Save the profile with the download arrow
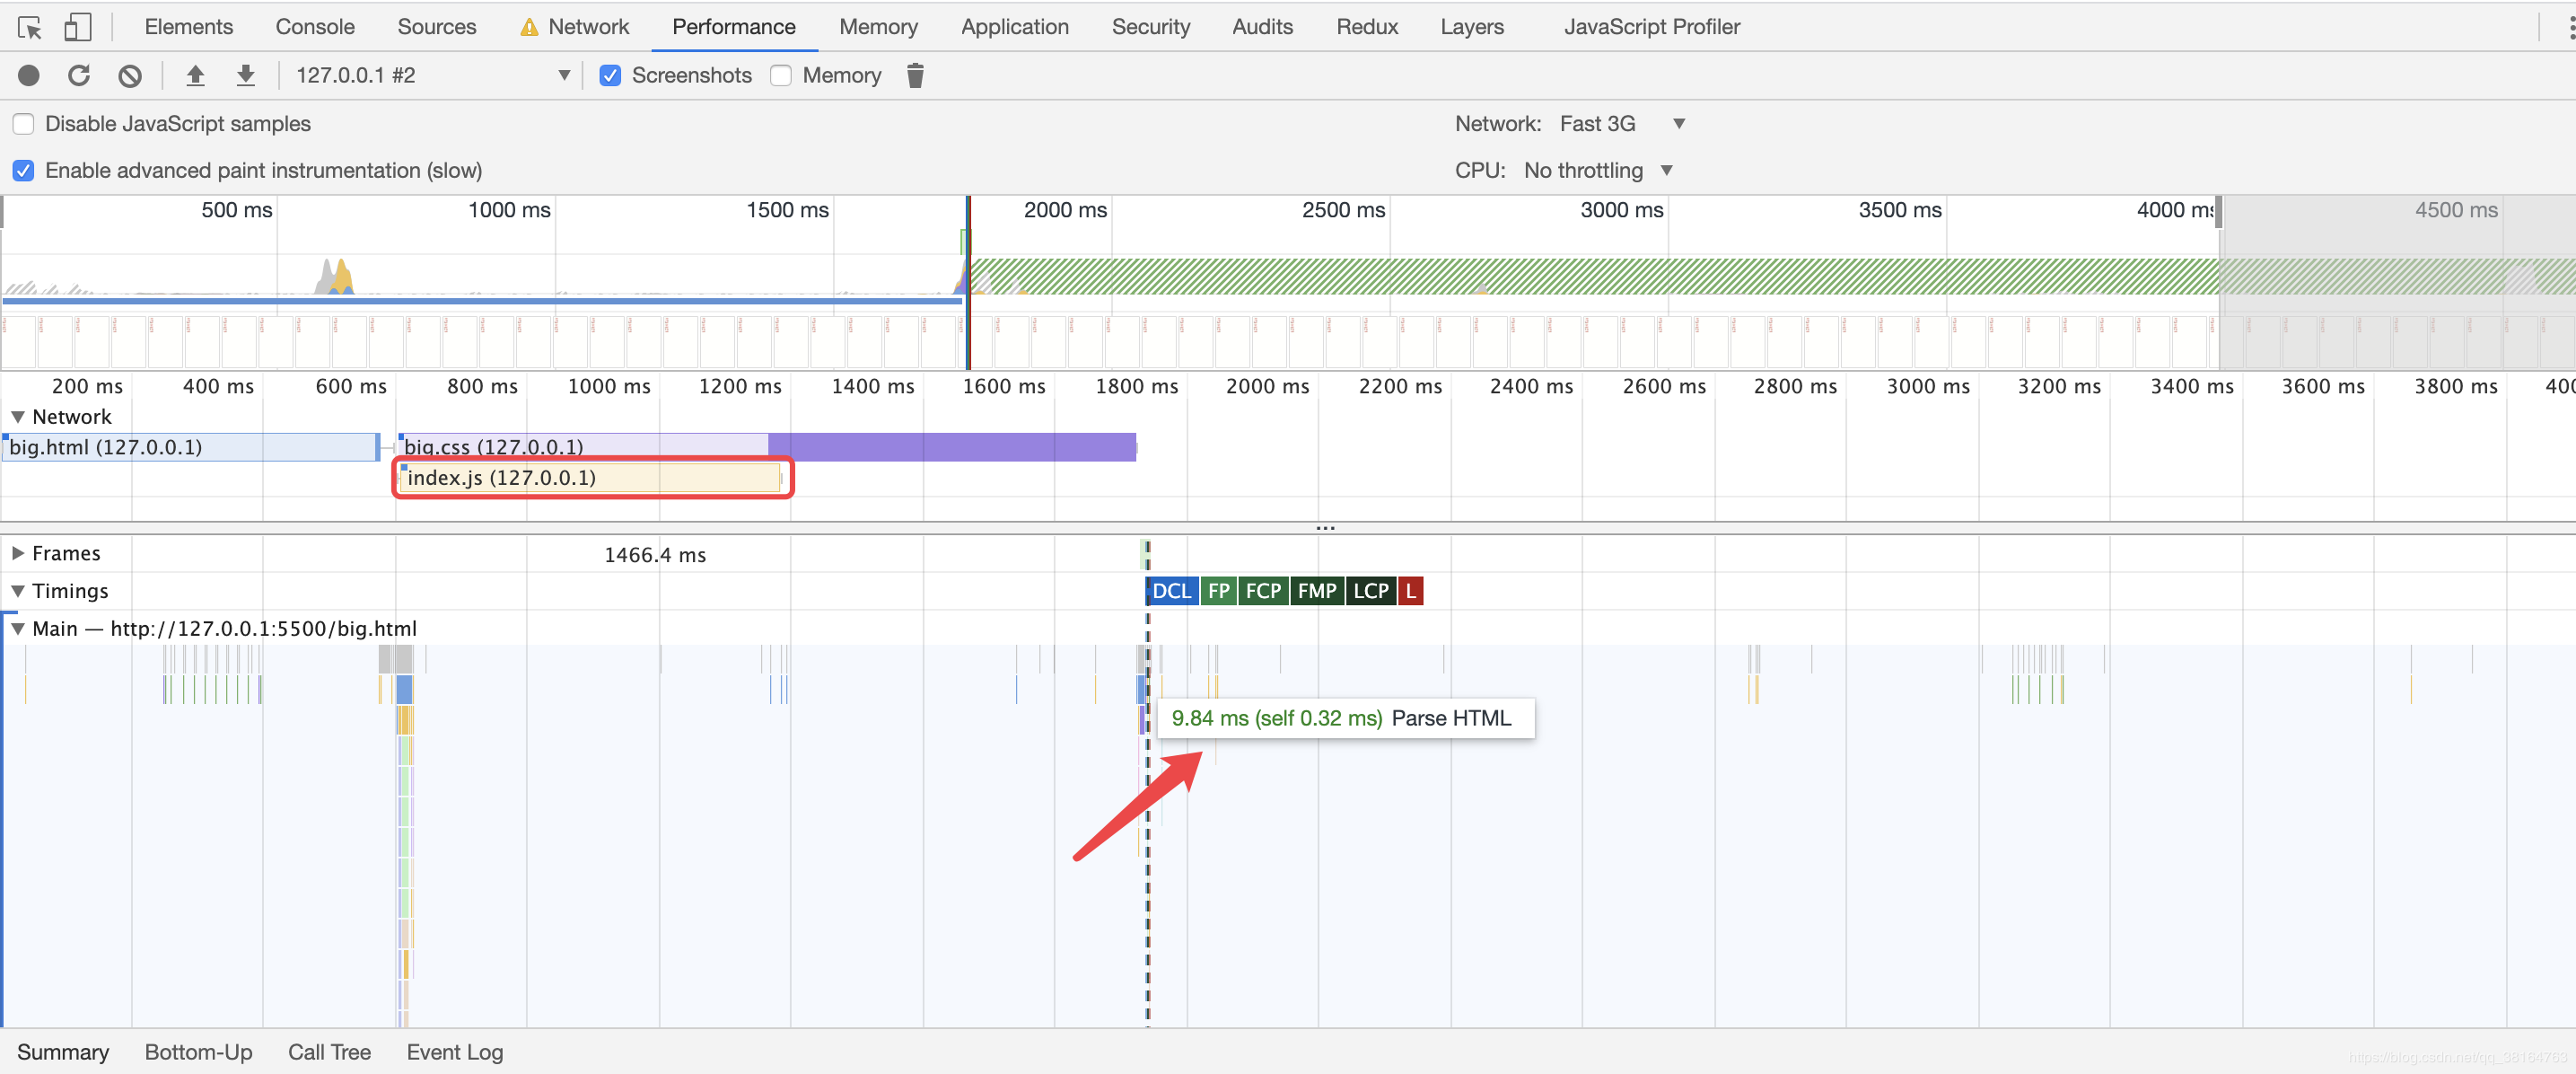The height and width of the screenshot is (1074, 2576). coord(246,75)
